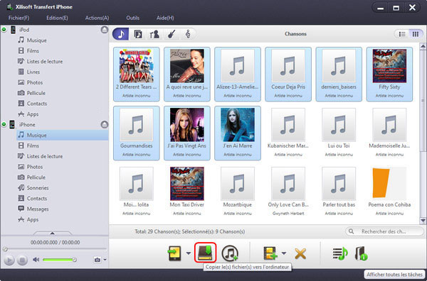Click the orange delete X icon
Screen dimensions: 427x281
pos(300,253)
